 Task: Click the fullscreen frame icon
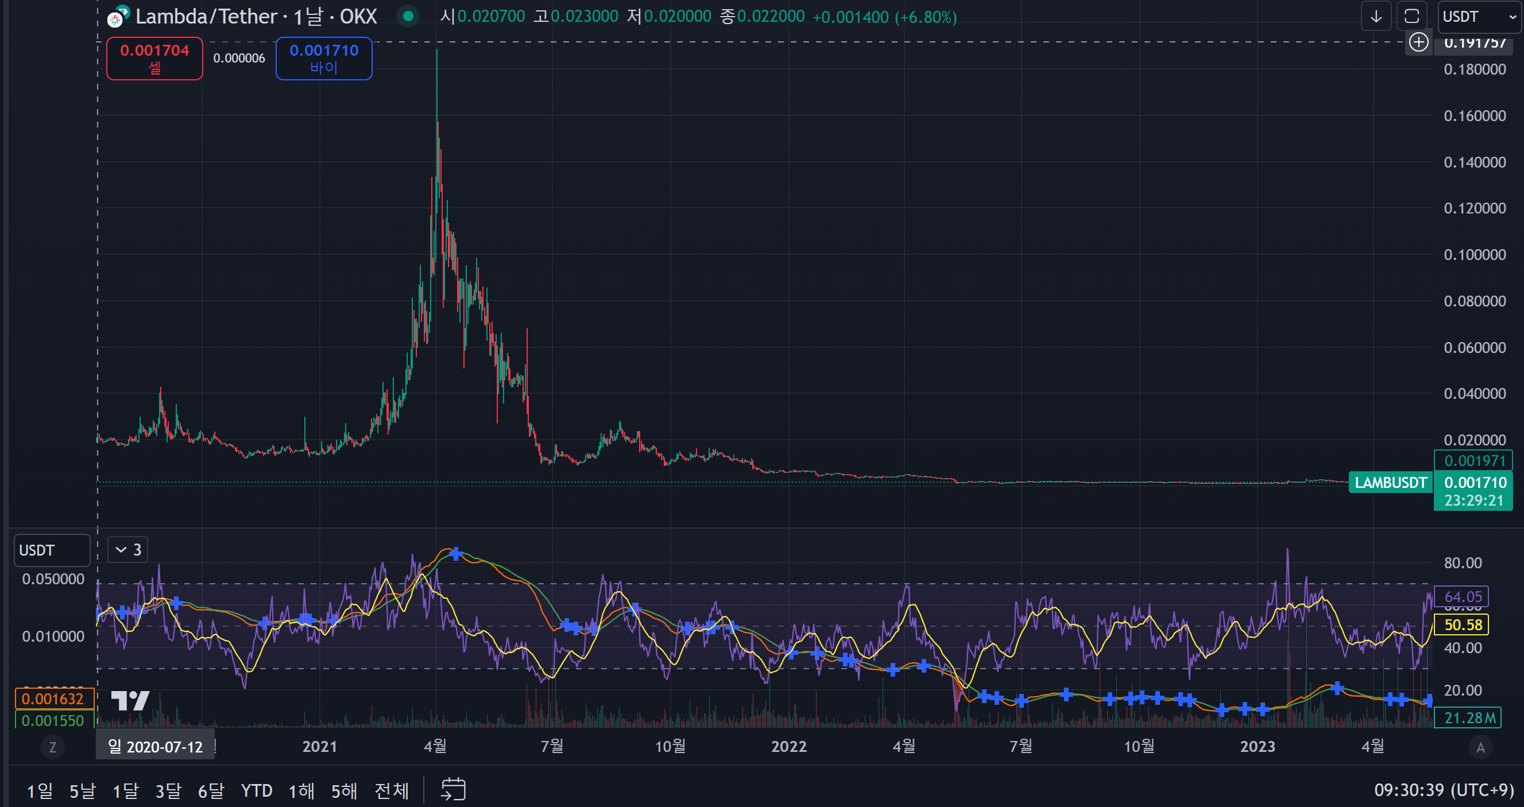coord(1411,17)
